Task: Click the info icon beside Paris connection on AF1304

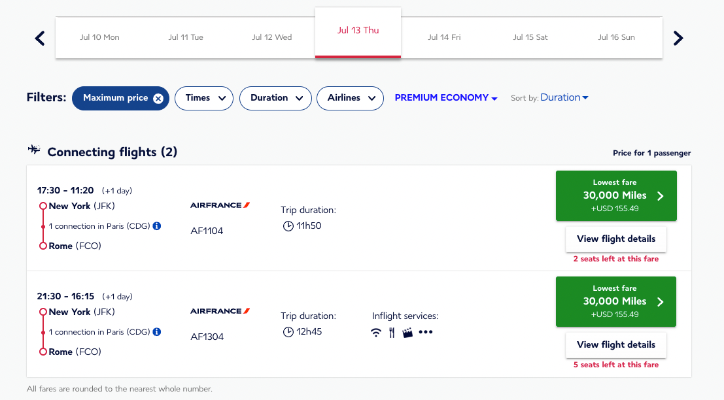Action: tap(156, 331)
